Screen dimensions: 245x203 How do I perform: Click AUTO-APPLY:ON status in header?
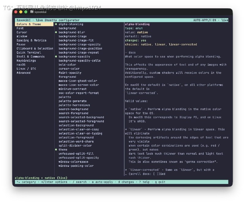[x=205, y=20]
